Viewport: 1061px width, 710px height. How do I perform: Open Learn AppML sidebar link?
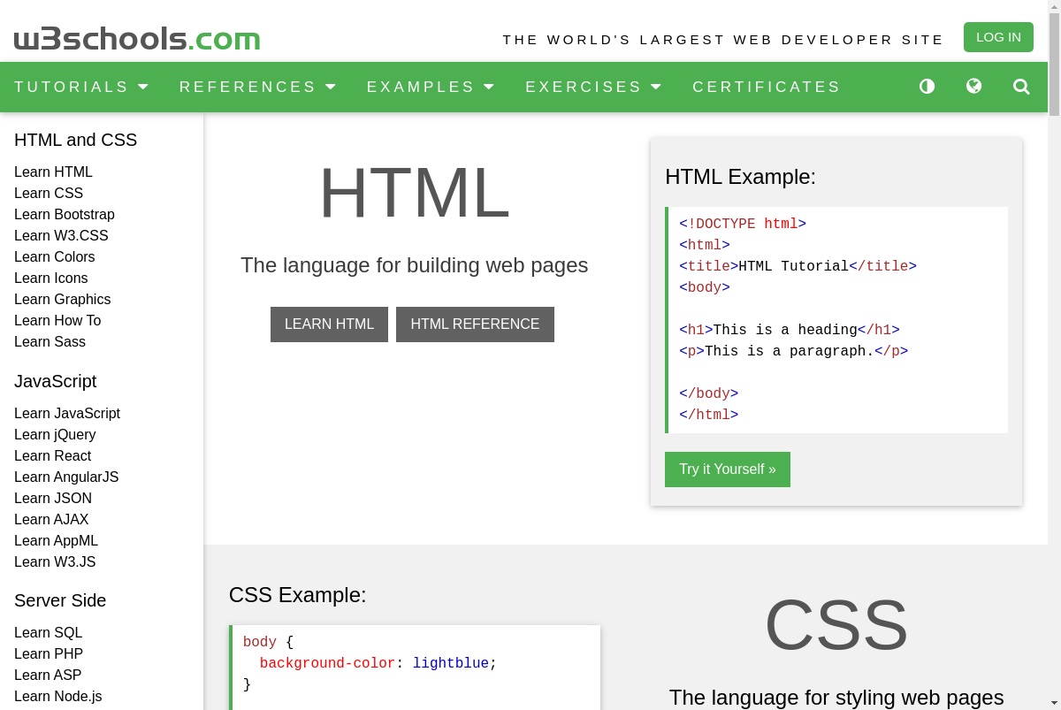(56, 541)
